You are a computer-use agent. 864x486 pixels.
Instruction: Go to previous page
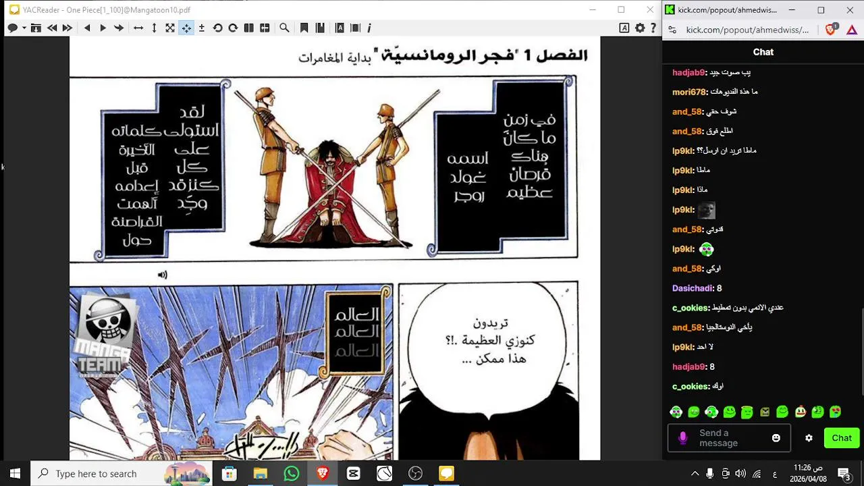click(87, 28)
